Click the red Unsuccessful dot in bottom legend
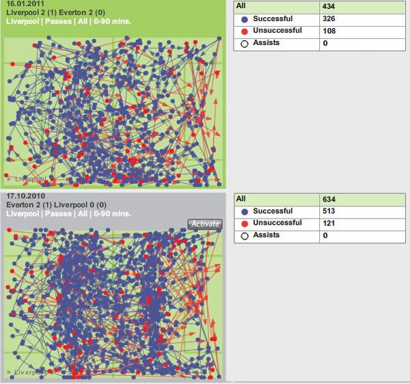The height and width of the screenshot is (384, 410). (x=245, y=223)
